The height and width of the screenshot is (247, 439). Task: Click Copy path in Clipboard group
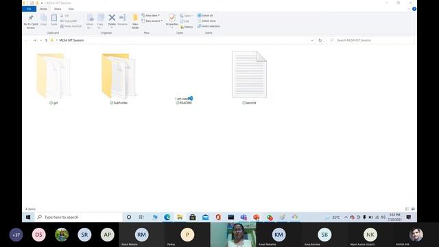[69, 21]
